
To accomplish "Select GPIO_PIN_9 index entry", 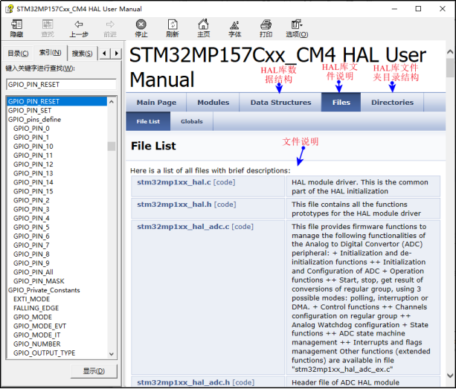I will click(x=31, y=263).
